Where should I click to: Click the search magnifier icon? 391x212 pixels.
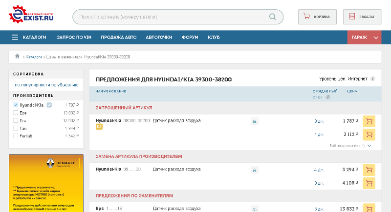pyautogui.click(x=273, y=17)
